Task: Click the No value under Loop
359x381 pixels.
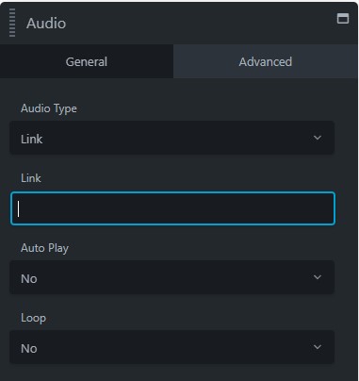Action: tap(29, 349)
